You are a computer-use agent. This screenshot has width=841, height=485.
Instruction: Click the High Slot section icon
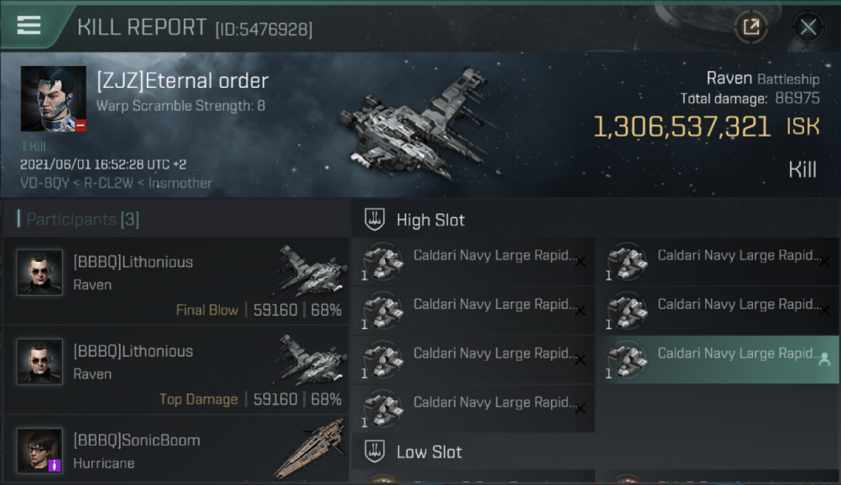[375, 220]
